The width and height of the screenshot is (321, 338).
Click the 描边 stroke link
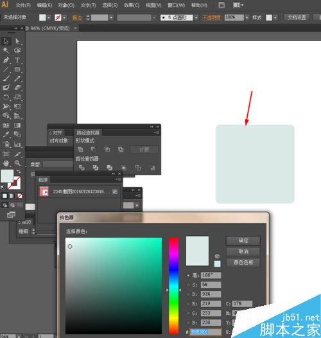coord(77,18)
